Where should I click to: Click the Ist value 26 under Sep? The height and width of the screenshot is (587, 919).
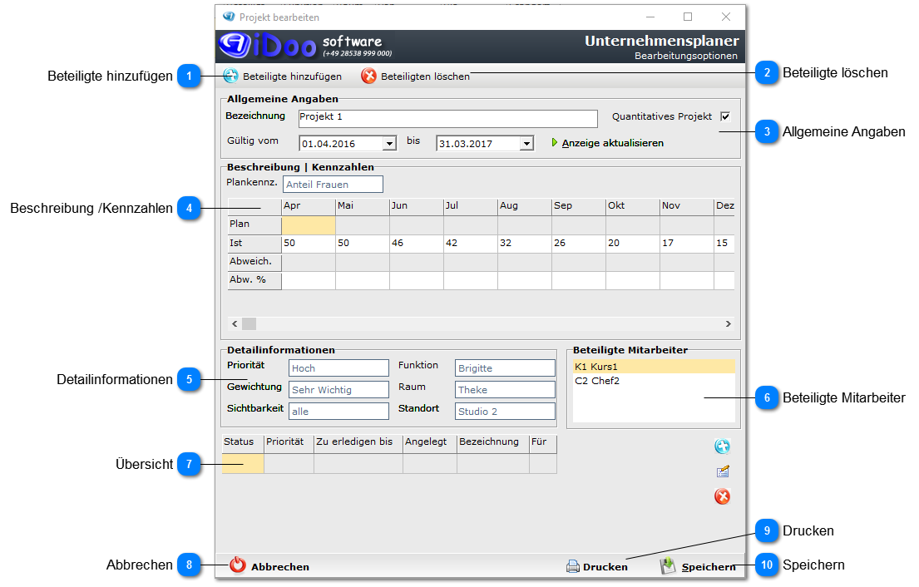coord(579,243)
